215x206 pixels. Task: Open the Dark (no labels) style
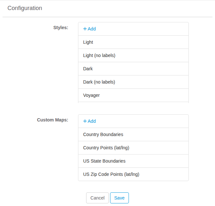pos(133,82)
